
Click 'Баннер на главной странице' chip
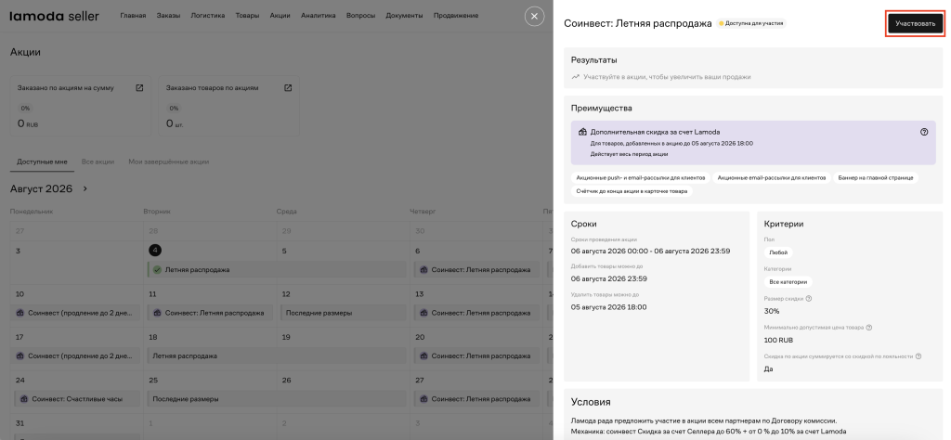point(876,177)
